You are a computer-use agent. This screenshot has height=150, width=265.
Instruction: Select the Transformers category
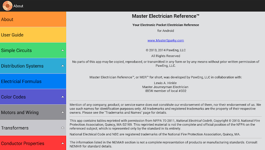click(x=33, y=128)
